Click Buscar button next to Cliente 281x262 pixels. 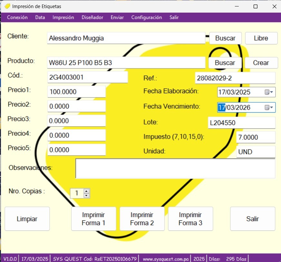point(225,38)
